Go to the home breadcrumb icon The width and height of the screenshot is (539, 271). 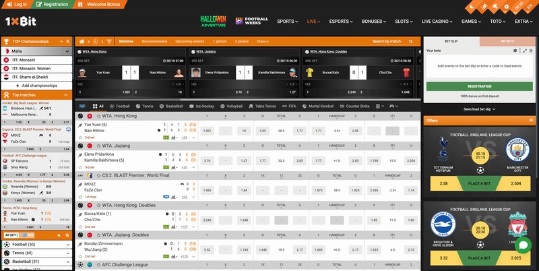pos(82,41)
